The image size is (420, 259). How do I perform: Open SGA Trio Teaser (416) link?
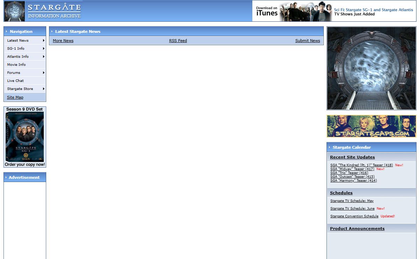pos(349,173)
